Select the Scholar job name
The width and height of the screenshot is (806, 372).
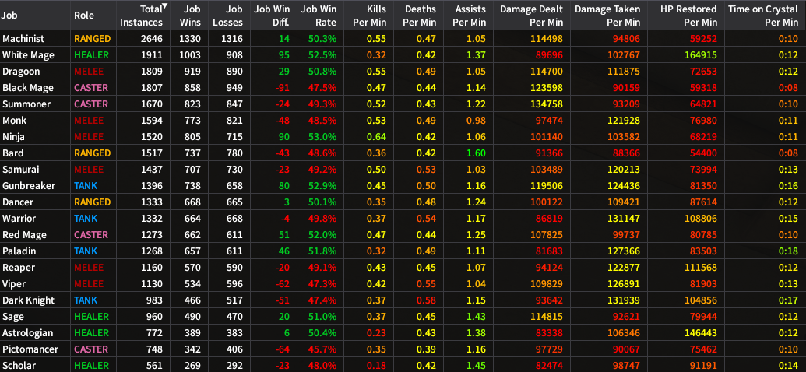pyautogui.click(x=19, y=366)
